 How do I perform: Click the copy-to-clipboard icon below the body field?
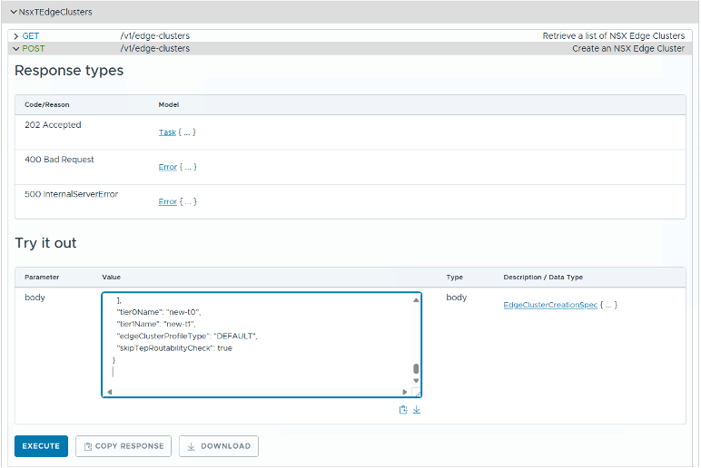pos(403,410)
